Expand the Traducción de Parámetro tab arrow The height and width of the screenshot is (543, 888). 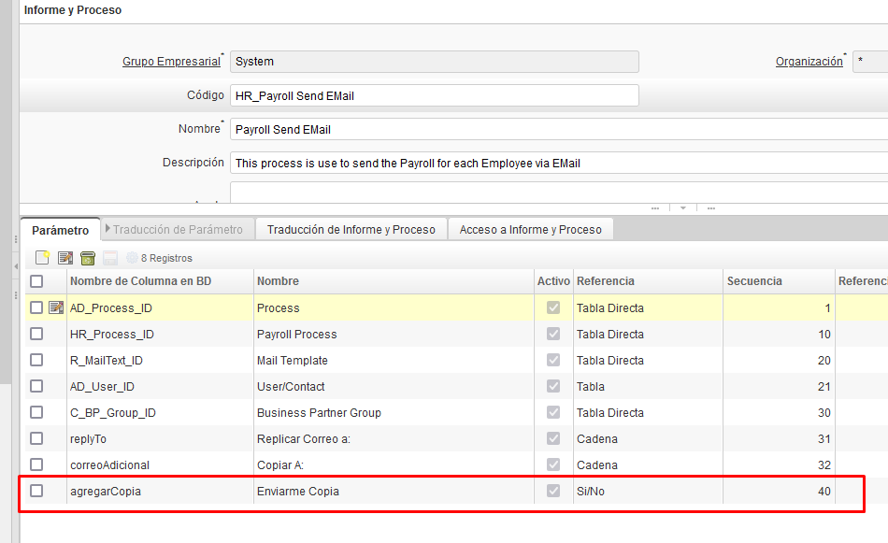pos(108,229)
